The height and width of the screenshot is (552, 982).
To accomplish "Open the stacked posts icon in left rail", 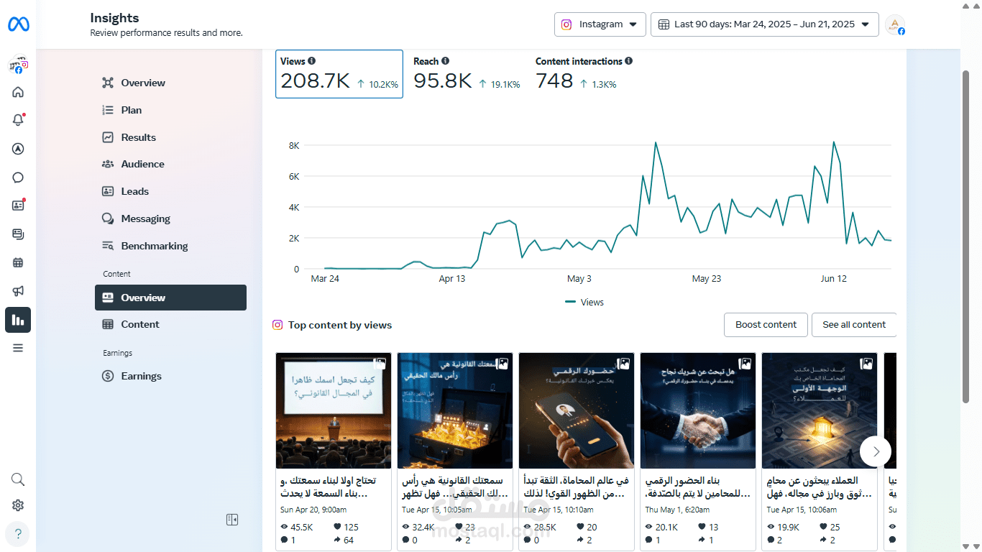I will click(x=18, y=234).
